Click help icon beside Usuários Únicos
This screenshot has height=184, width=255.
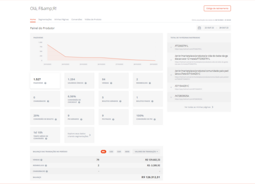(86, 83)
